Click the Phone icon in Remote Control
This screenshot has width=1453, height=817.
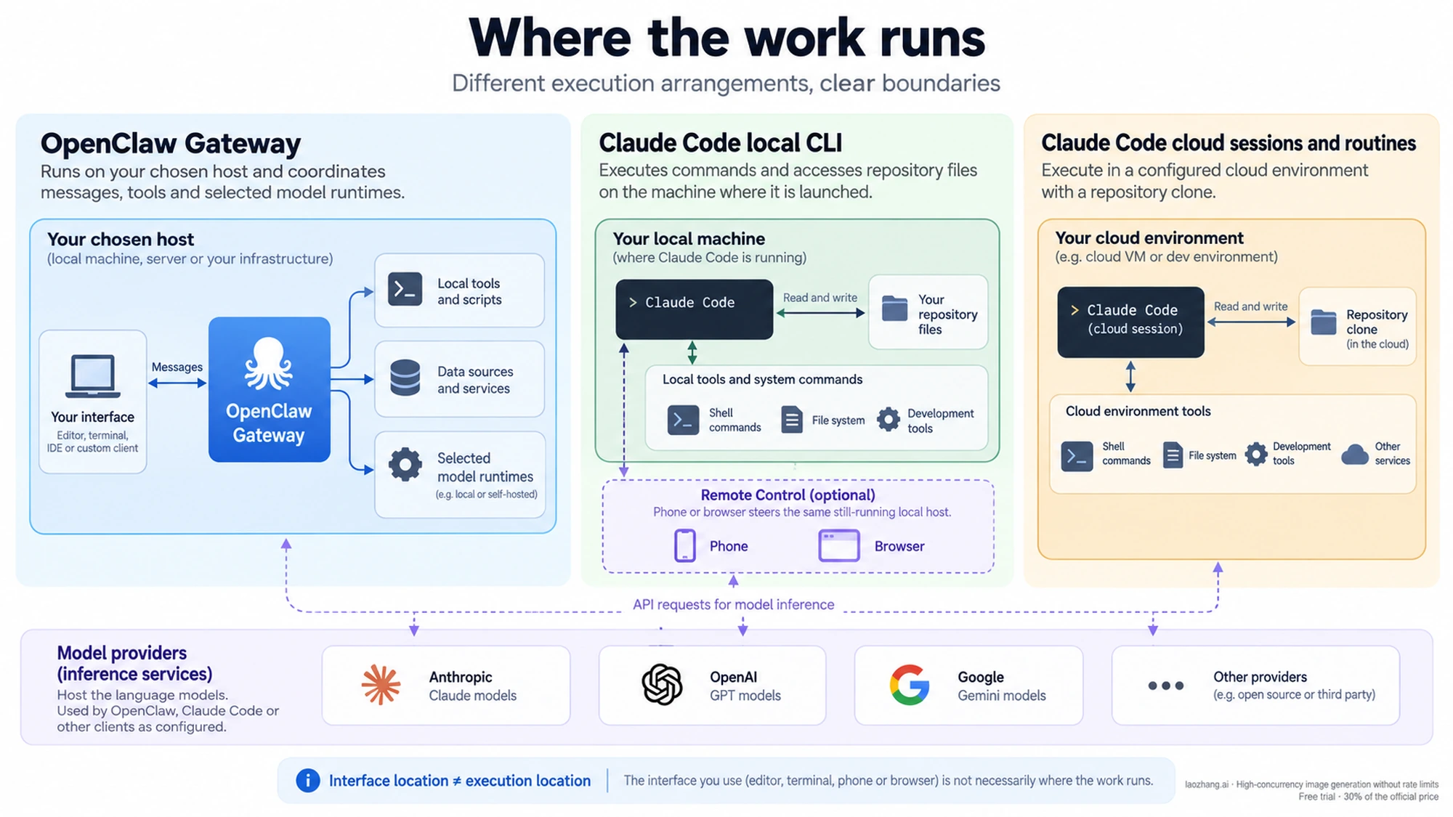684,545
